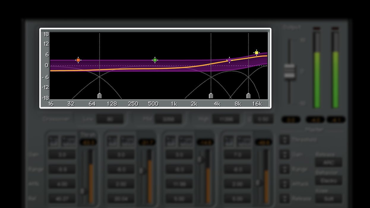Toggle the Master Gain link control
This screenshot has height=208, width=370.
285,154
